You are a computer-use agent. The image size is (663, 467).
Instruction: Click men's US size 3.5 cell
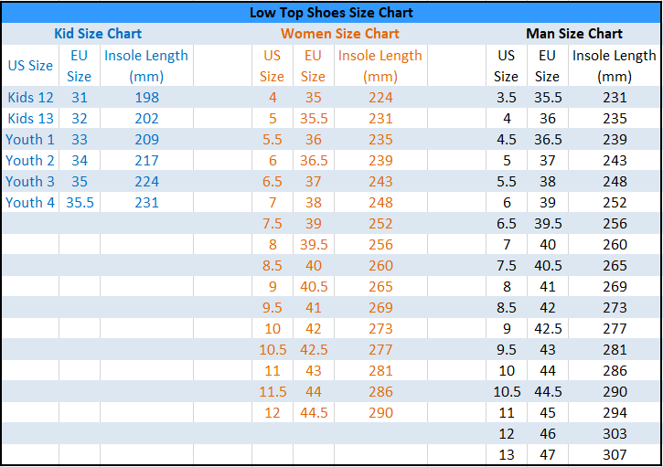tap(506, 98)
